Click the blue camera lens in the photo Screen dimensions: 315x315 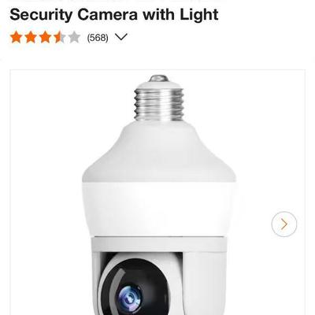point(129,298)
